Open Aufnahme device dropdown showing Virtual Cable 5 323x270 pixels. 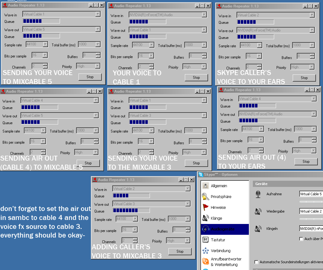311,194
